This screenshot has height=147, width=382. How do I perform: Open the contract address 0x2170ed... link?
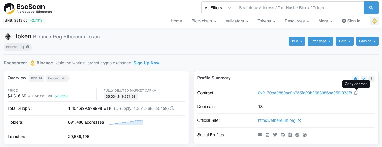click(305, 93)
